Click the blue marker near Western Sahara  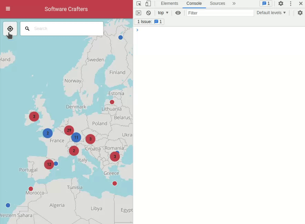pyautogui.click(x=8, y=205)
